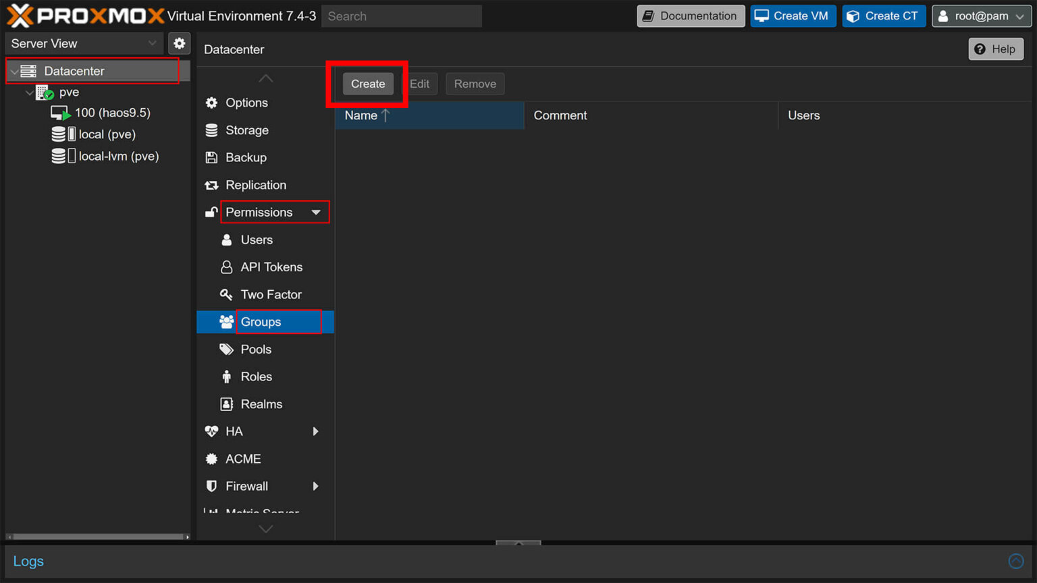The height and width of the screenshot is (583, 1037).
Task: Open the Documentation button
Action: [691, 16]
